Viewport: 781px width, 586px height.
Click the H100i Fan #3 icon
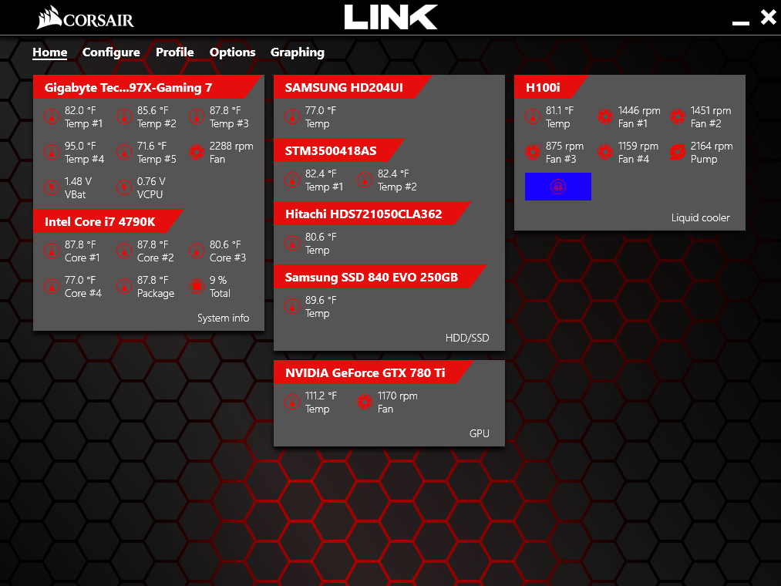coord(533,152)
